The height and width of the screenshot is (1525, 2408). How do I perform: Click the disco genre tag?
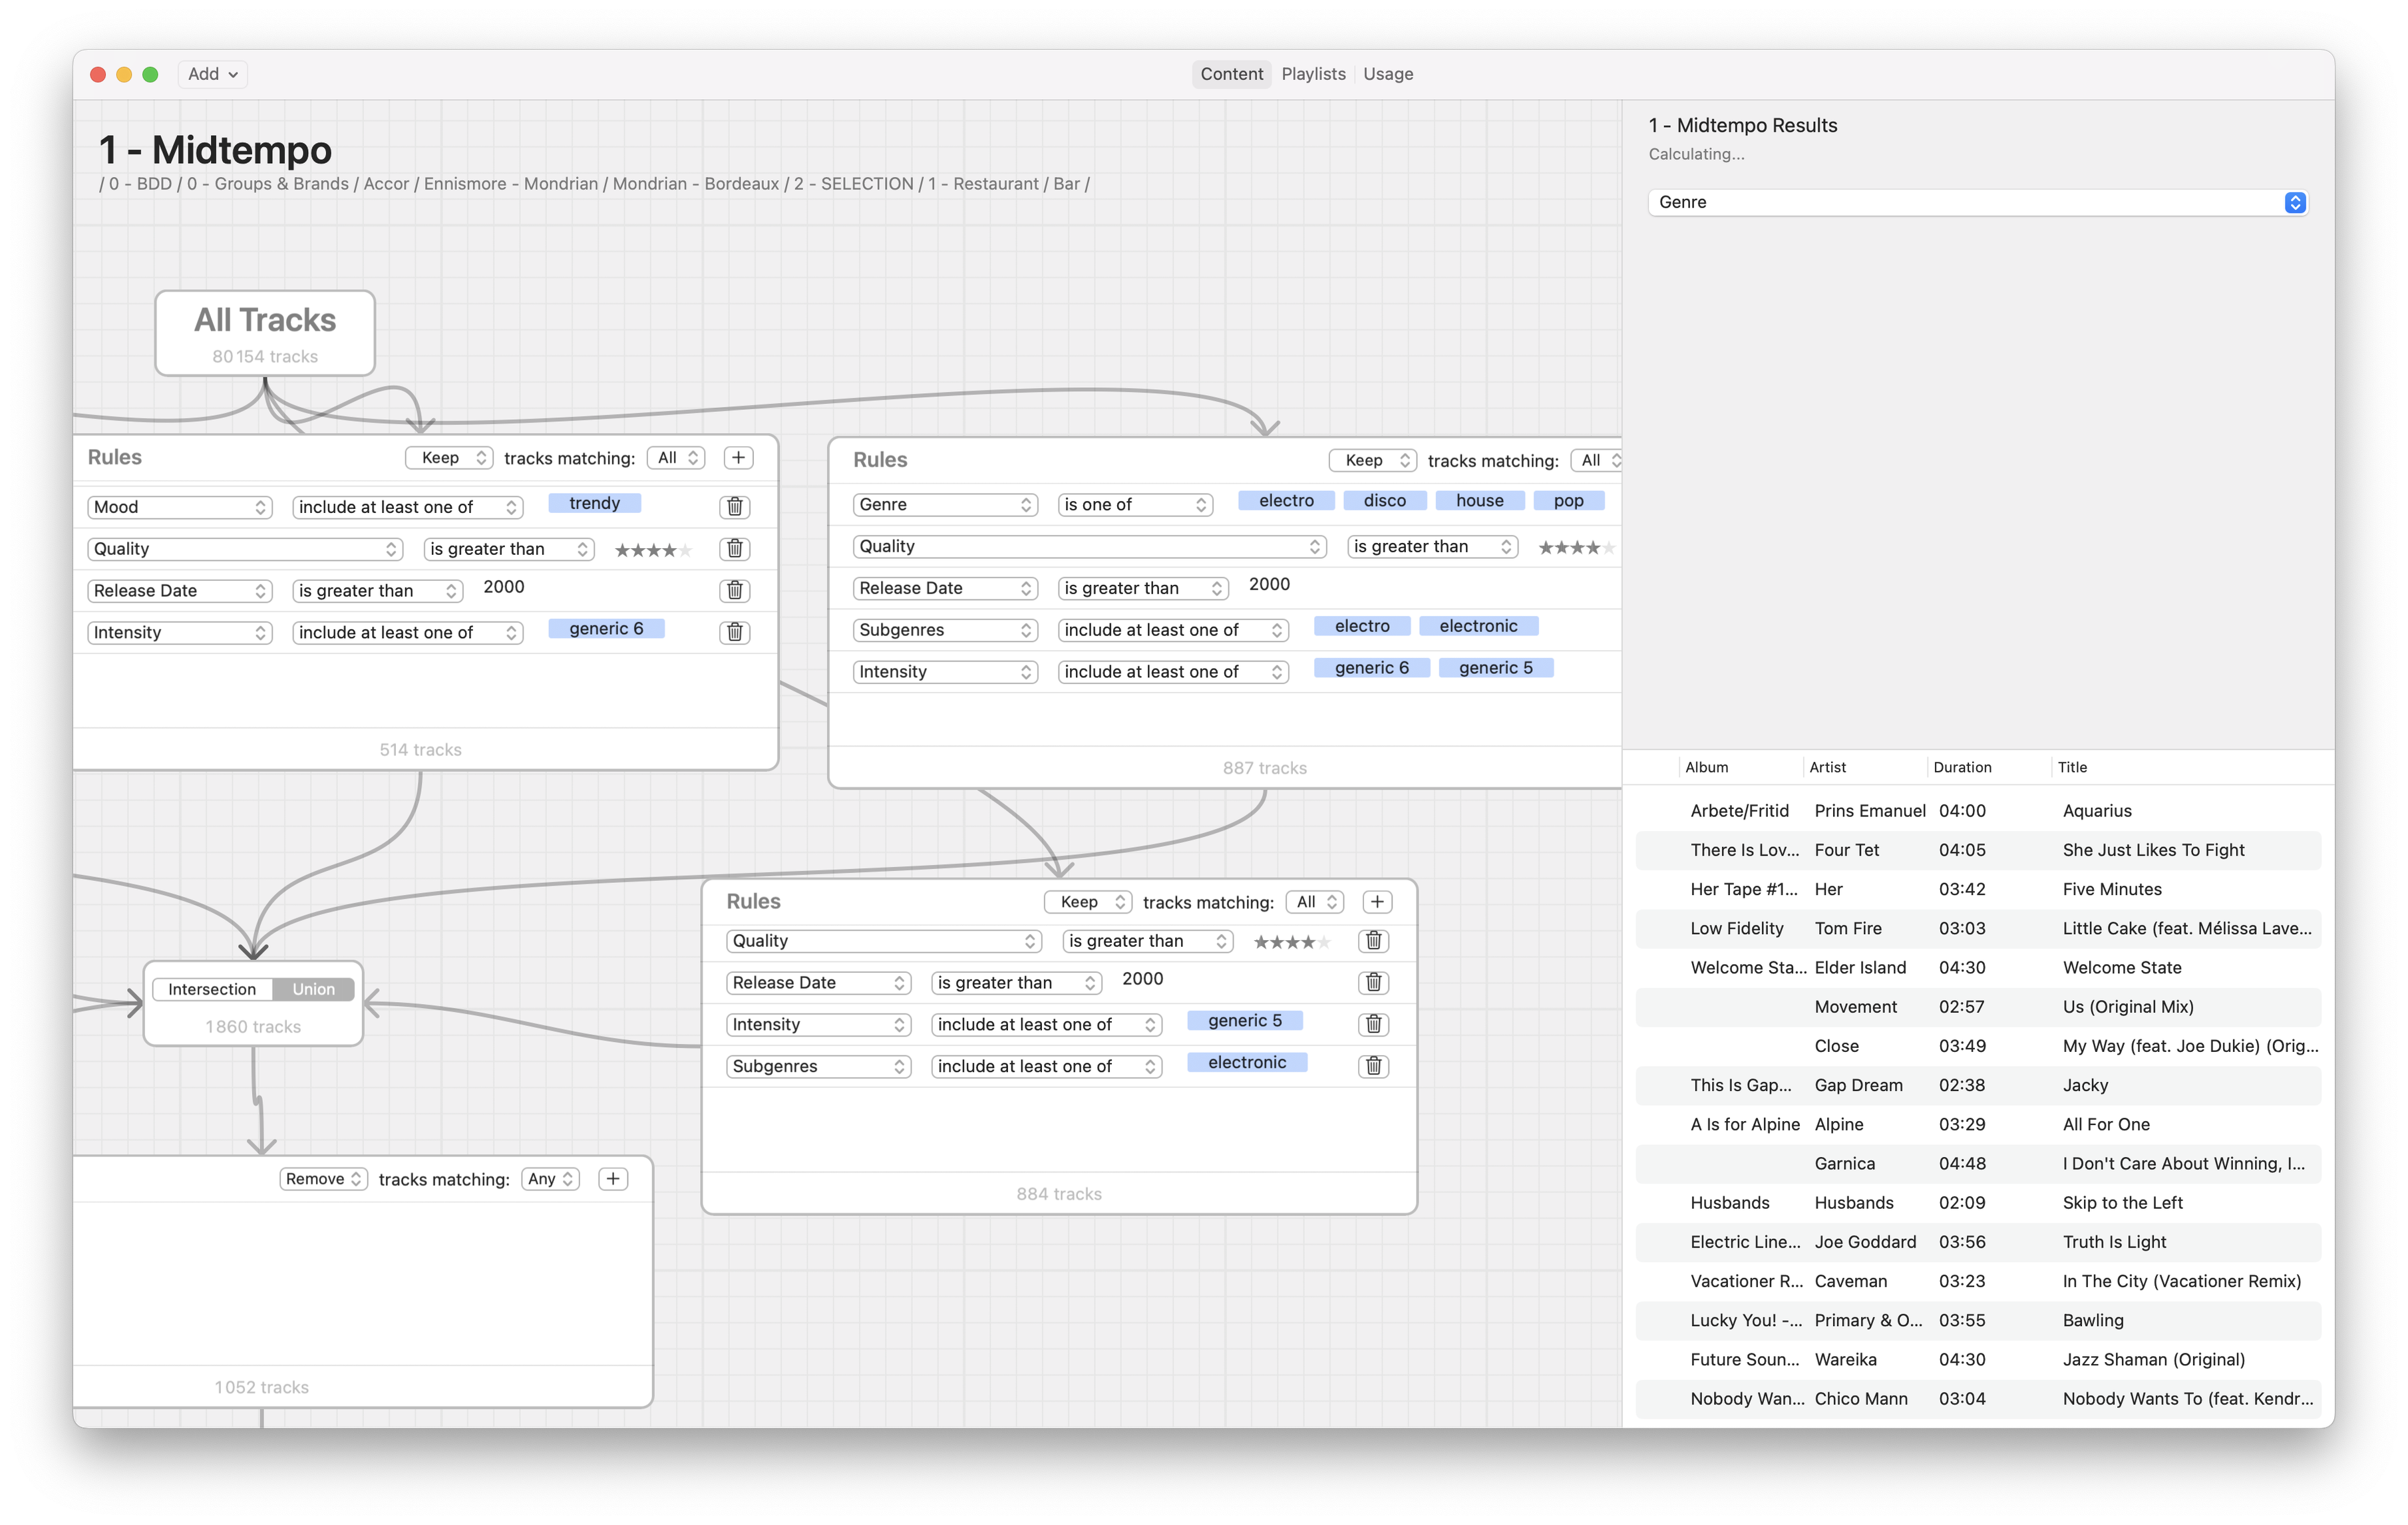[x=1384, y=500]
